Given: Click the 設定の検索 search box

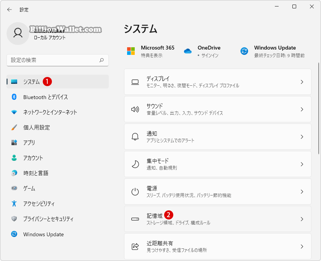Looking at the screenshot, I should point(58,60).
